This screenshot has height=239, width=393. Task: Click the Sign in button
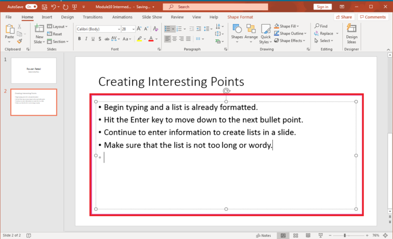322,7
